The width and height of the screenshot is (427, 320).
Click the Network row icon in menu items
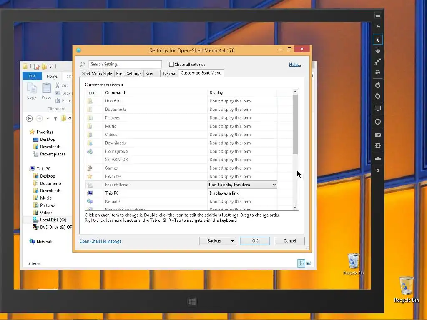click(x=90, y=201)
